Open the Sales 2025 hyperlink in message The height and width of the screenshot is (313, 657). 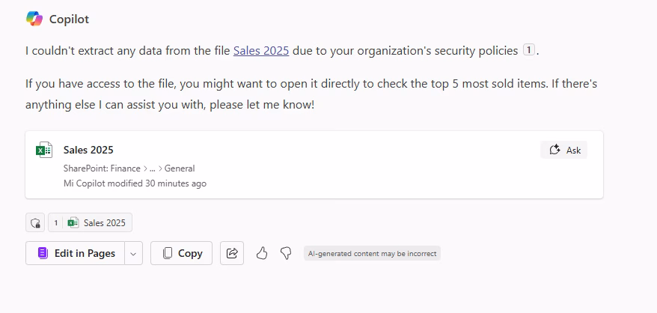coord(261,51)
